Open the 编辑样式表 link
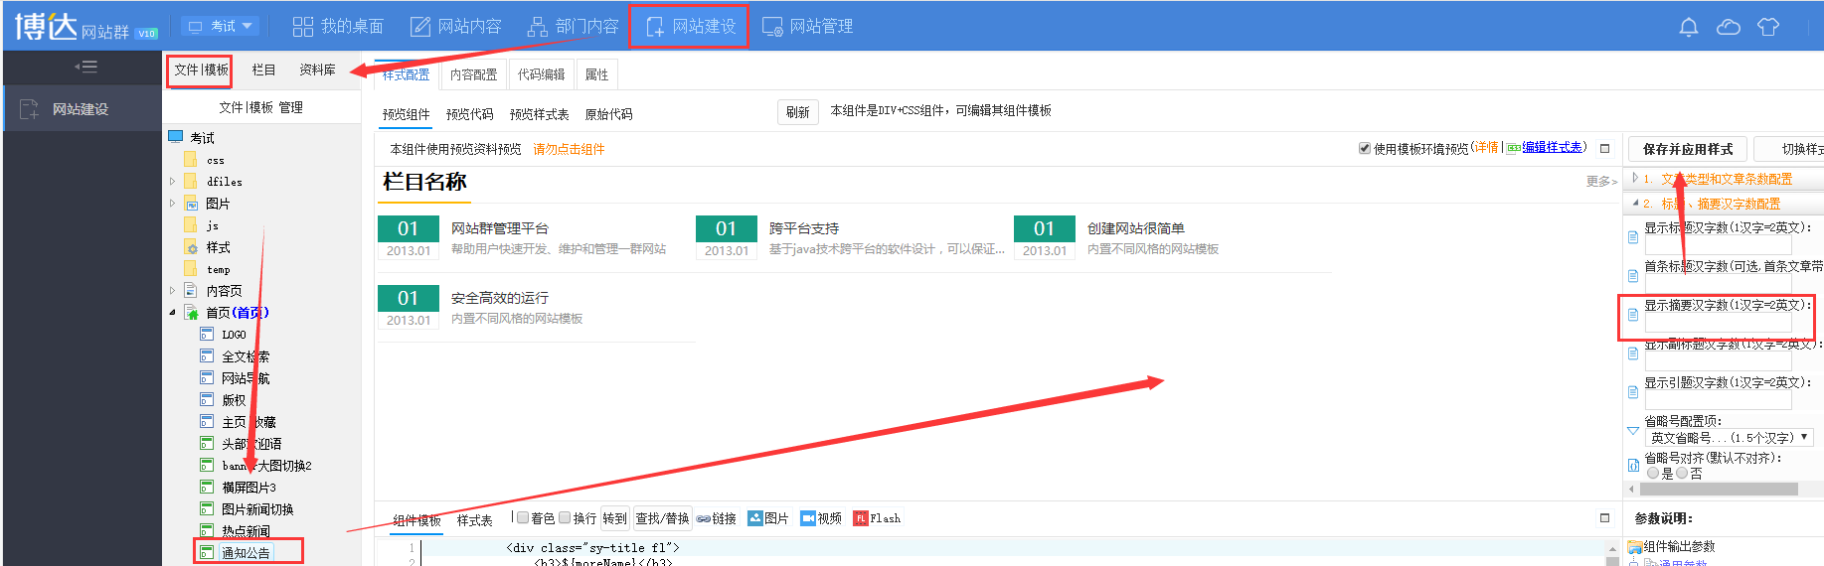The image size is (1824, 566). pos(1552,148)
